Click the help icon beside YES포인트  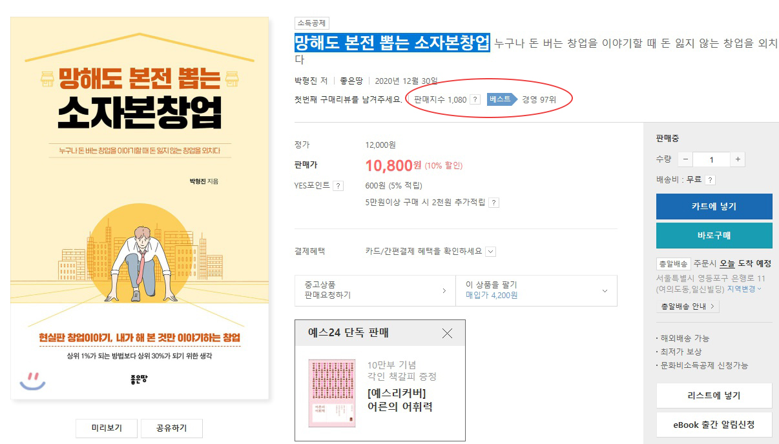point(338,186)
